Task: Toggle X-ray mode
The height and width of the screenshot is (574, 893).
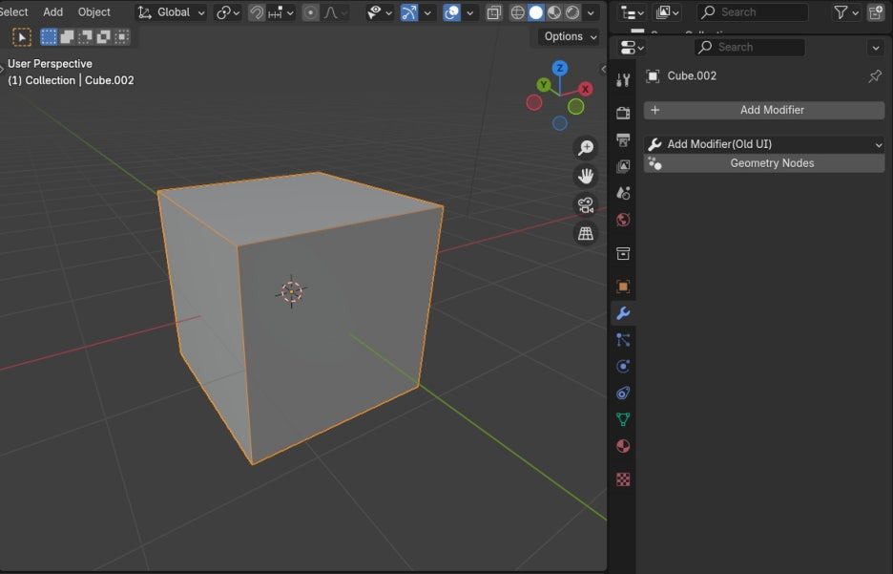Action: [494, 12]
